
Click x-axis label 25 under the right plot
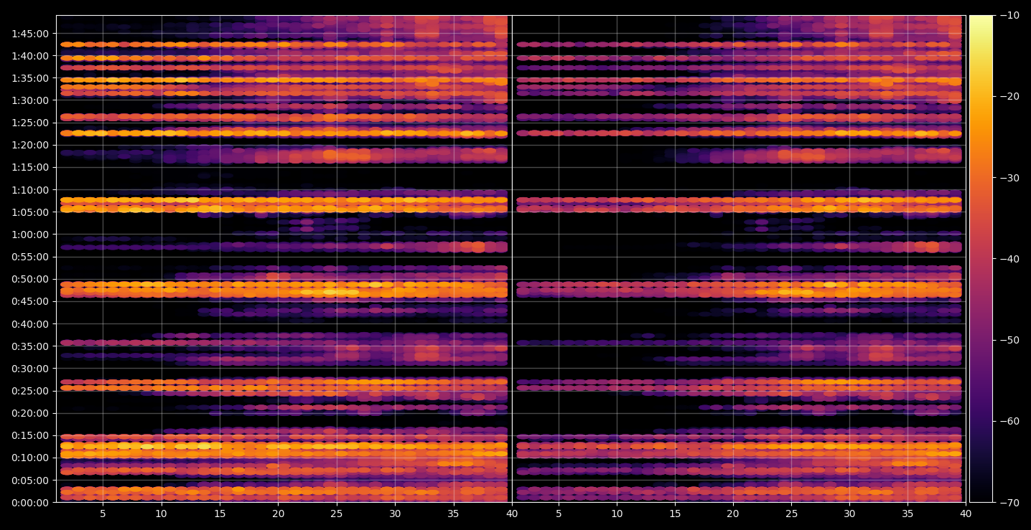click(791, 514)
